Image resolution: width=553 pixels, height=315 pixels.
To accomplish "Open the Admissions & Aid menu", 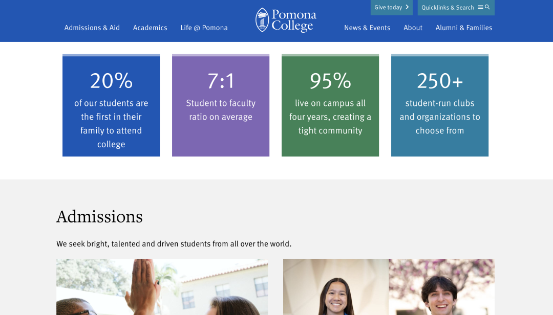I will 92,28.
